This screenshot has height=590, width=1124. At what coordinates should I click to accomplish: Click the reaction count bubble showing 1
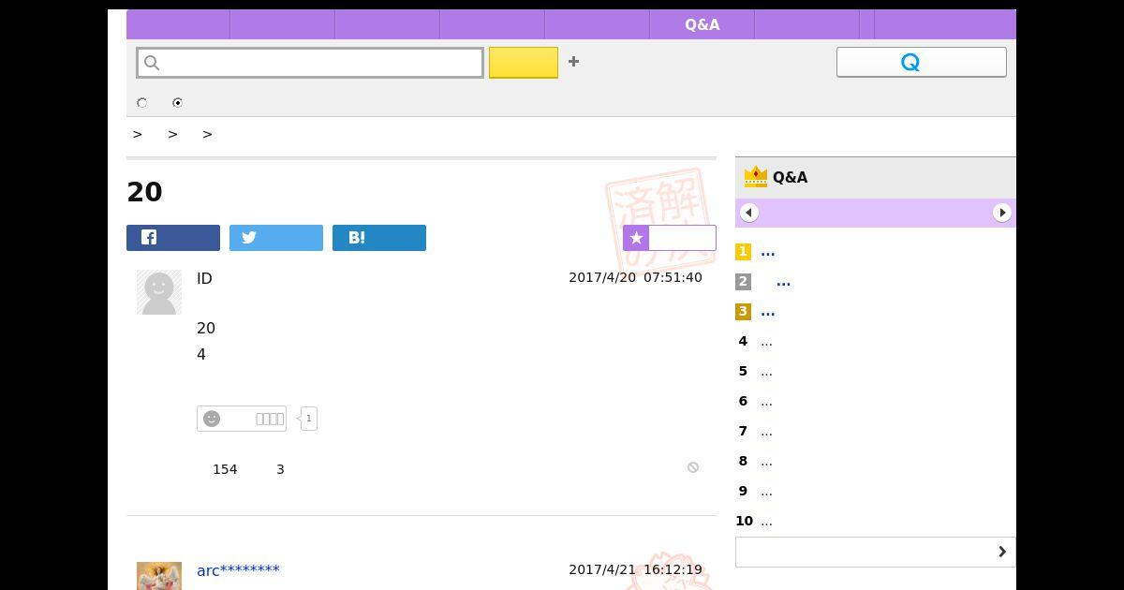pos(309,419)
